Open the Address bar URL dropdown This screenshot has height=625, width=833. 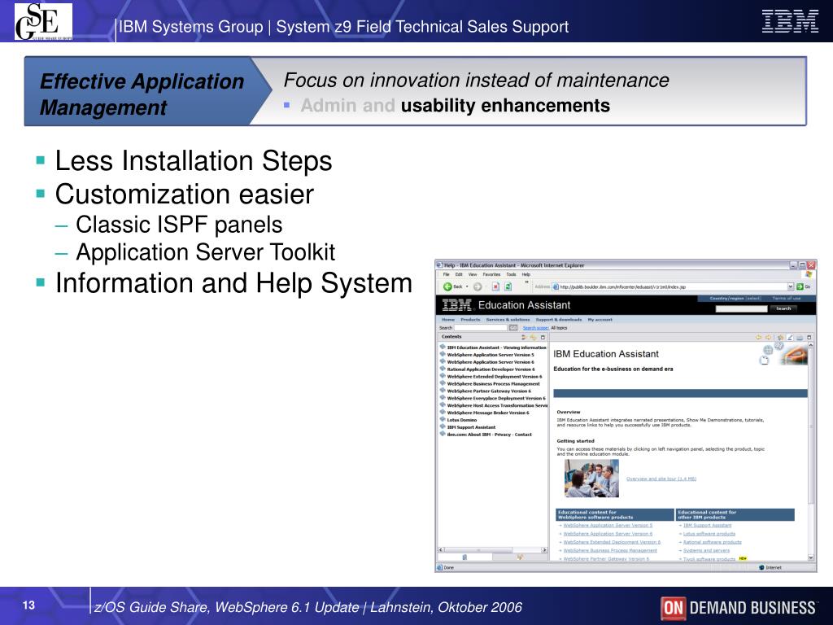pos(791,286)
